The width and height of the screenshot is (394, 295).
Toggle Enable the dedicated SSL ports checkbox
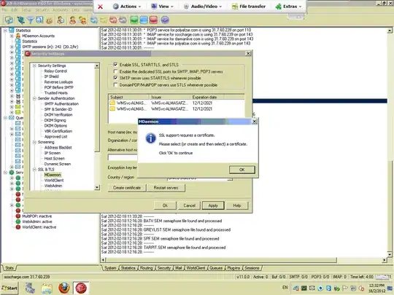(115, 71)
